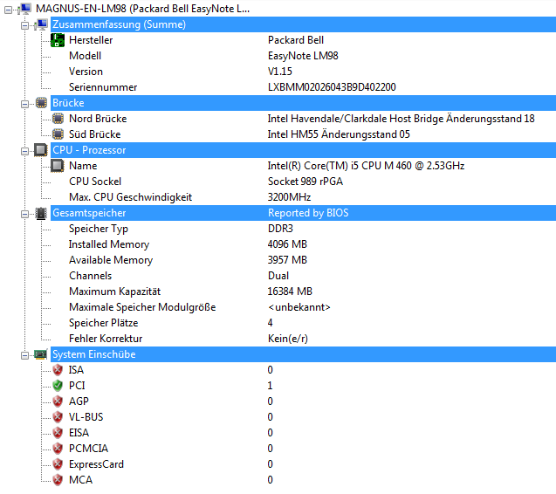Select the CPU - Prozessor header row
This screenshot has height=494, width=556.
click(x=303, y=150)
